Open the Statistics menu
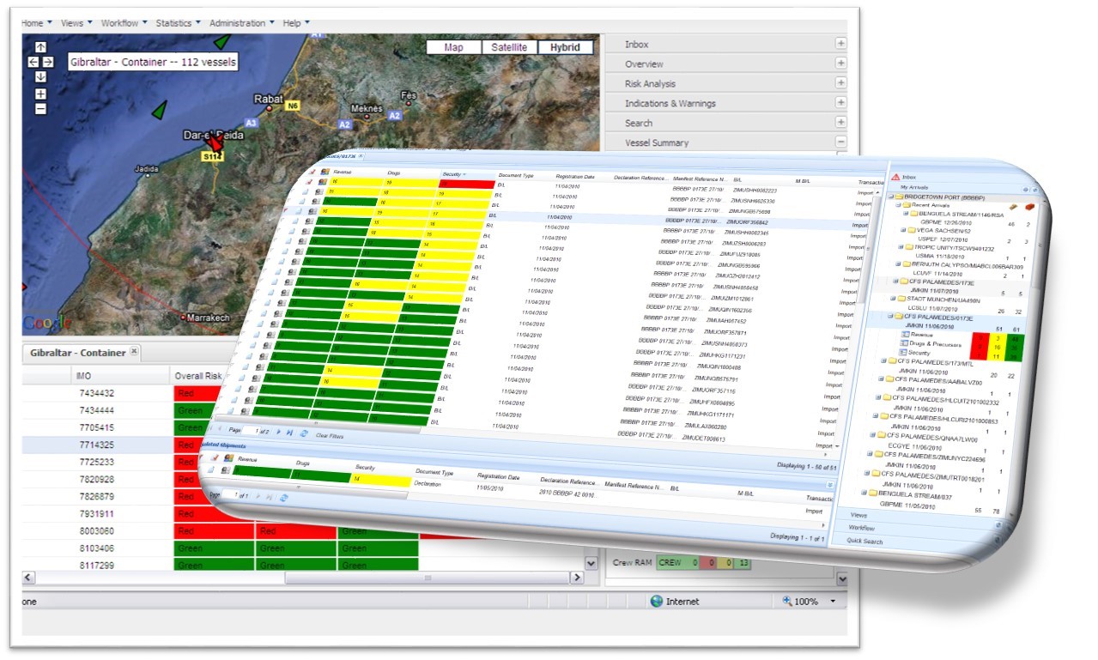1098x660 pixels. (179, 23)
